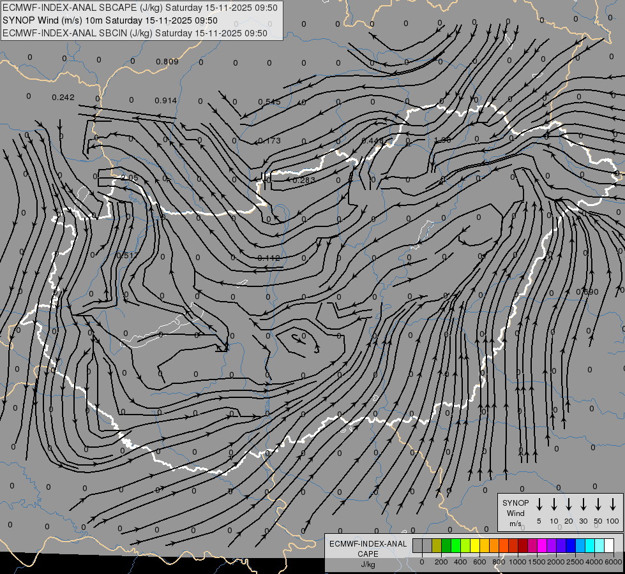Click the SBCAPE title line in header
The height and width of the screenshot is (574, 625).
(x=140, y=8)
